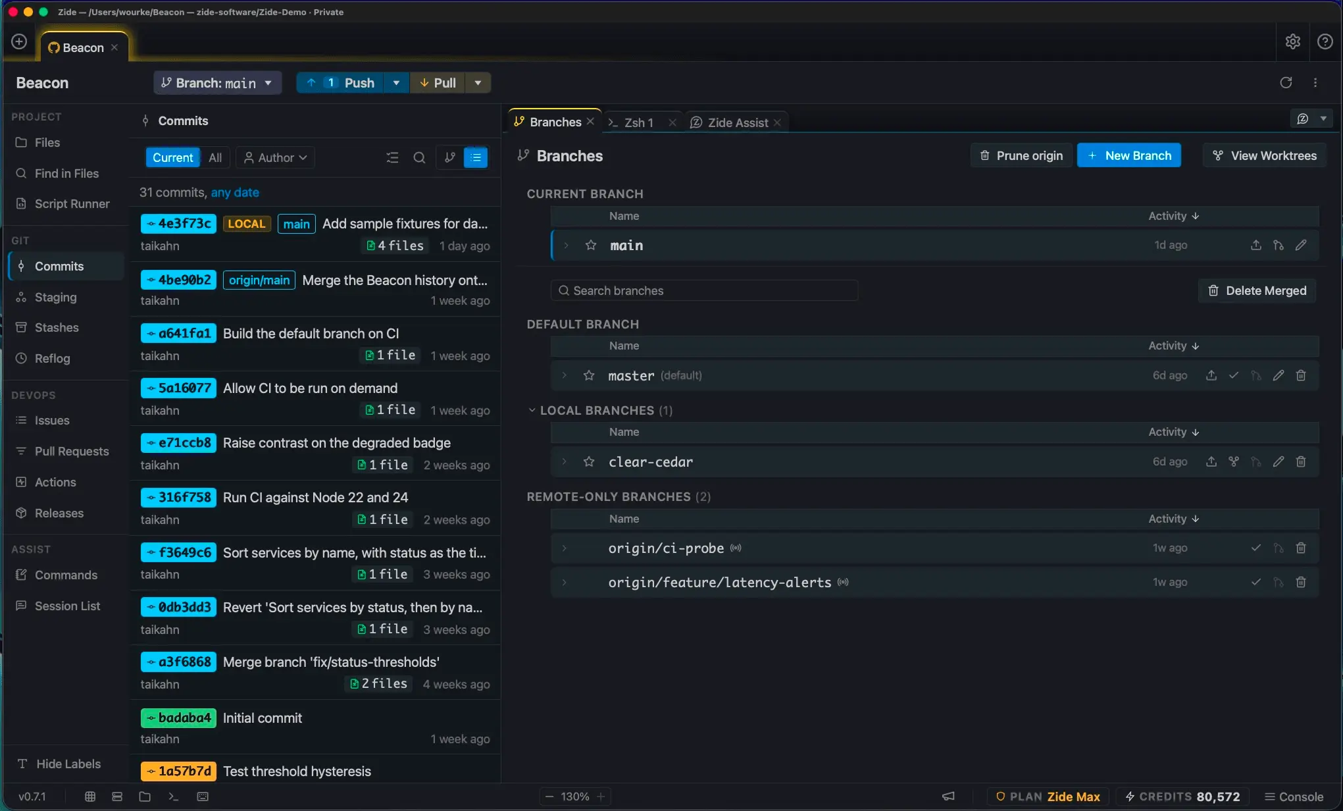Open the Push options dropdown arrow

click(396, 82)
